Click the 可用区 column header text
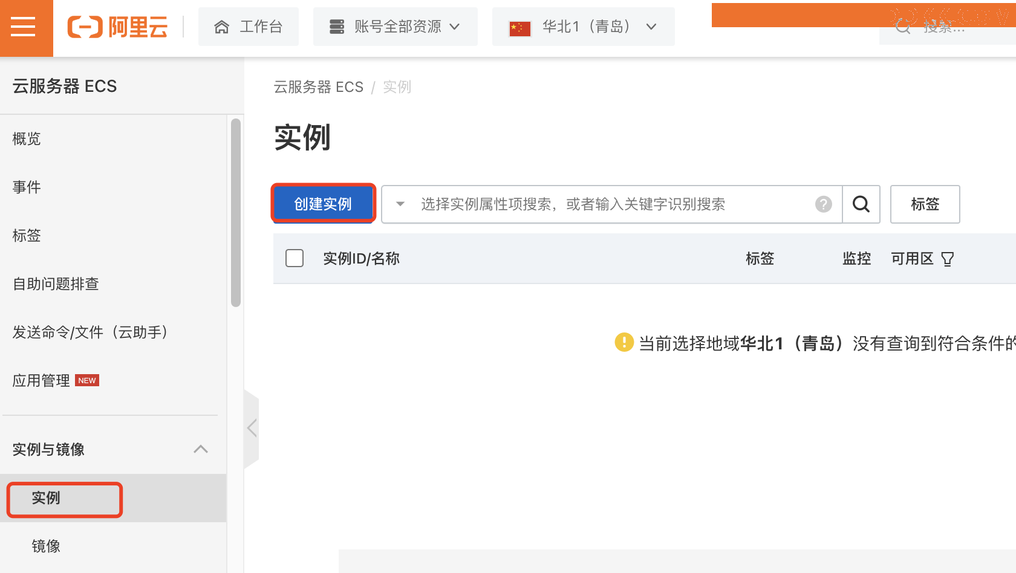This screenshot has width=1016, height=573. click(912, 259)
